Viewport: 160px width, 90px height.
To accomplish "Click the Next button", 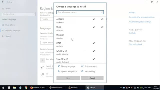I will [68, 78].
